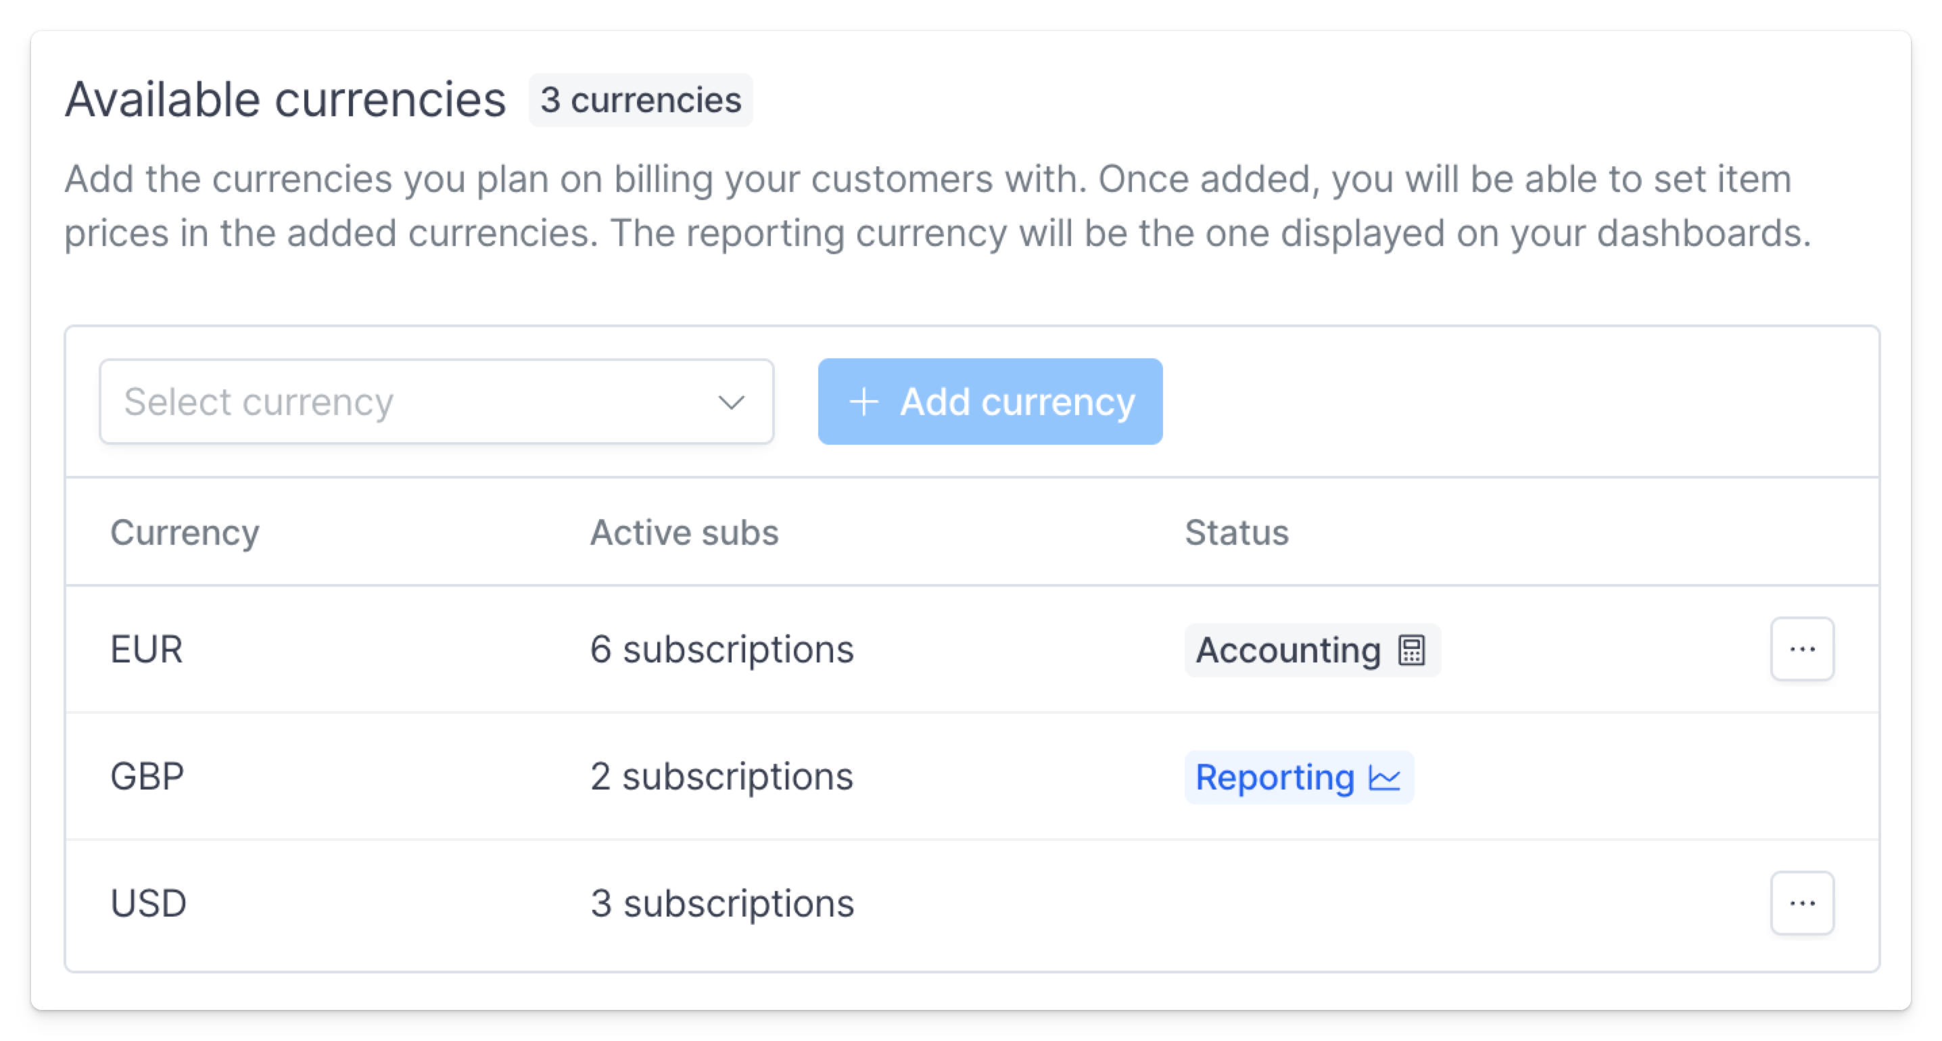The image size is (1942, 1041).
Task: Select the EUR currency row
Action: 972,649
